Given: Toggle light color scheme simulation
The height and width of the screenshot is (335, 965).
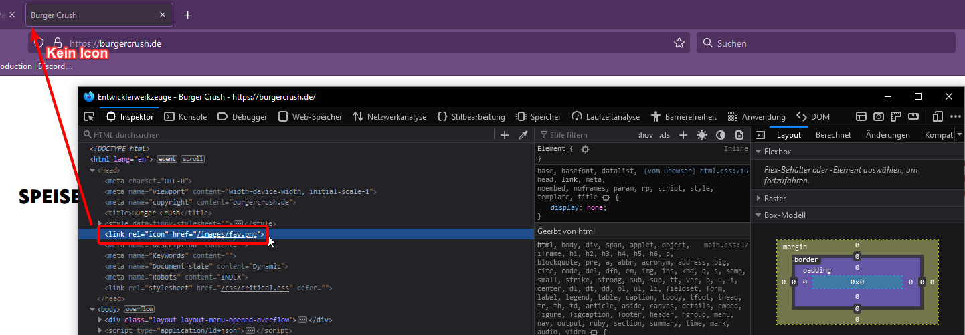Looking at the screenshot, I should [701, 135].
